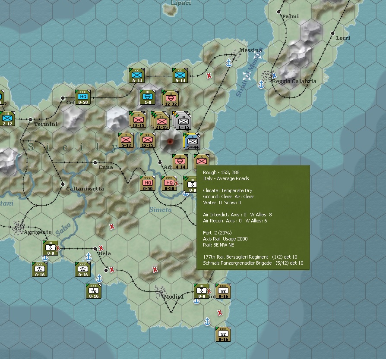The width and height of the screenshot is (386, 359).
Task: Select the 21-15 infantry stack
Action: click(161, 120)
